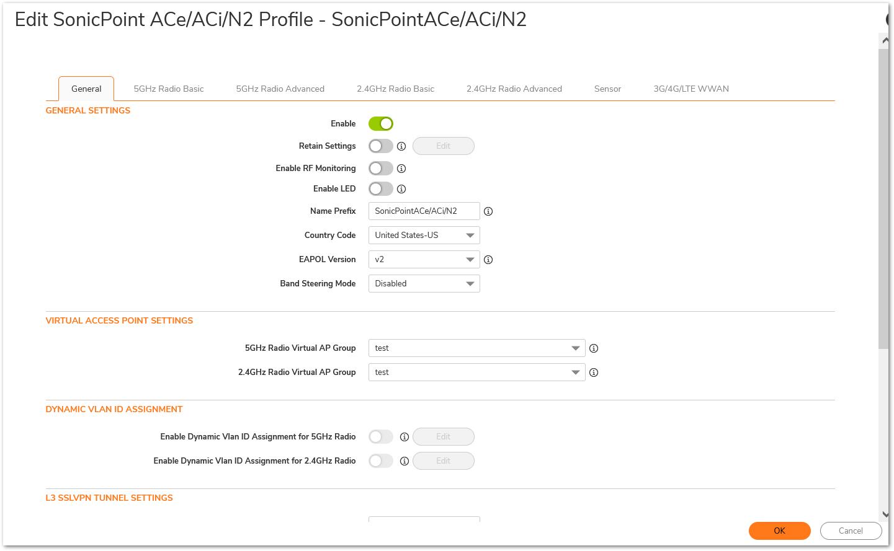
Task: Click info icon for 2.4GHz Radio Virtual AP Group
Action: [x=594, y=372]
